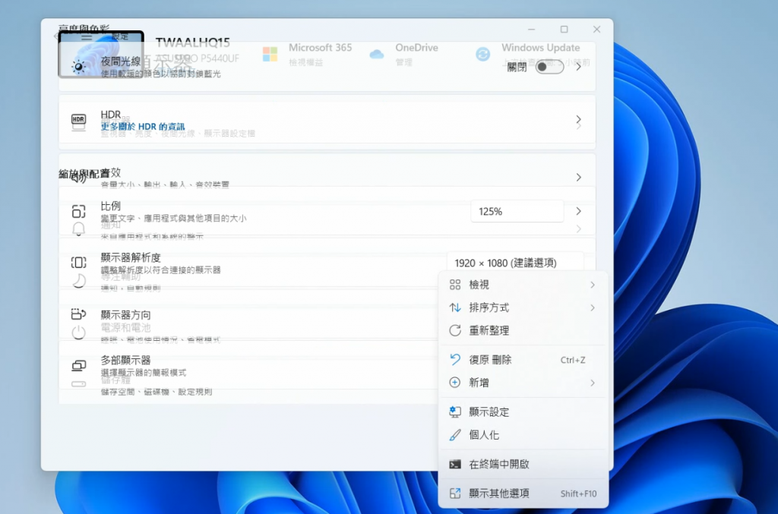The width and height of the screenshot is (778, 514).
Task: Click the 新增 plus icon
Action: click(455, 383)
